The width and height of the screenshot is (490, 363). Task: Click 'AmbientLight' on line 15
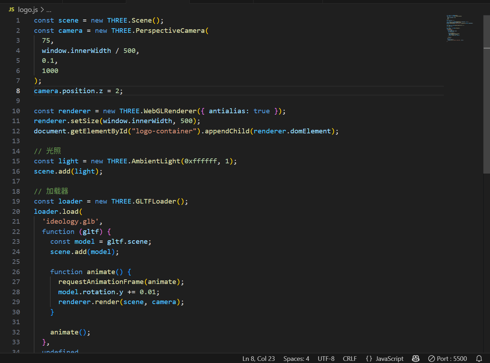[156, 161]
